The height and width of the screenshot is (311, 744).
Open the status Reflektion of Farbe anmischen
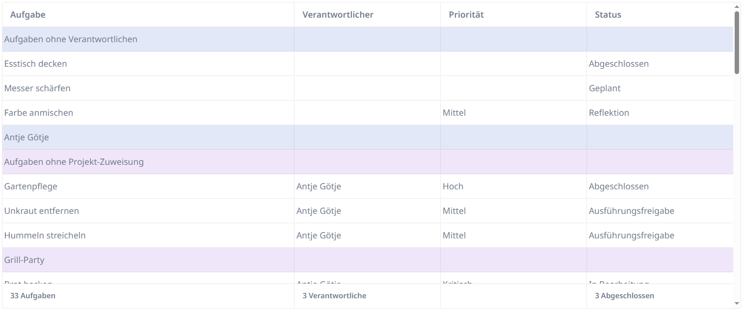coord(609,112)
